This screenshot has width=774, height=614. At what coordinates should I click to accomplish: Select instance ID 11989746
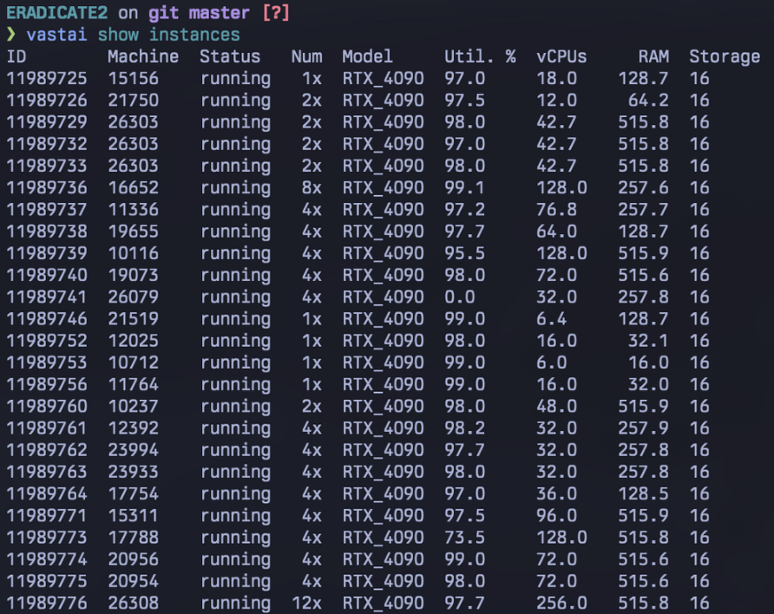47,318
